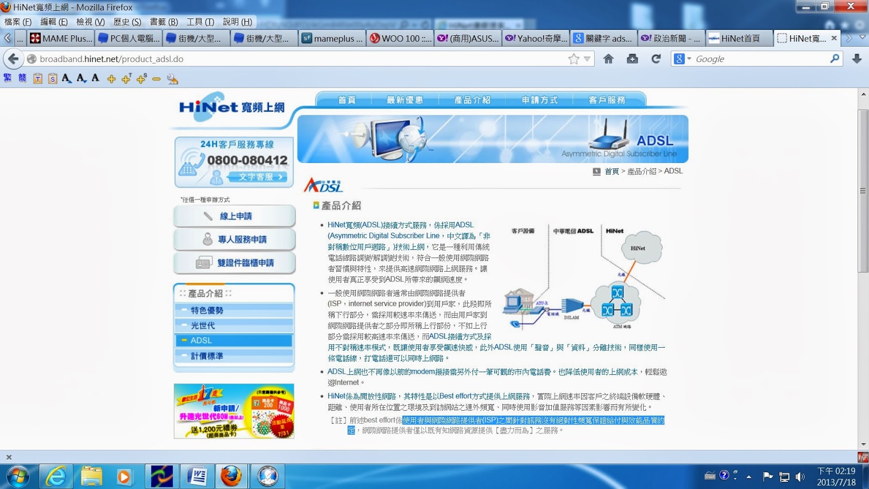
Task: Reload the page with the refresh icon
Action: (x=656, y=59)
